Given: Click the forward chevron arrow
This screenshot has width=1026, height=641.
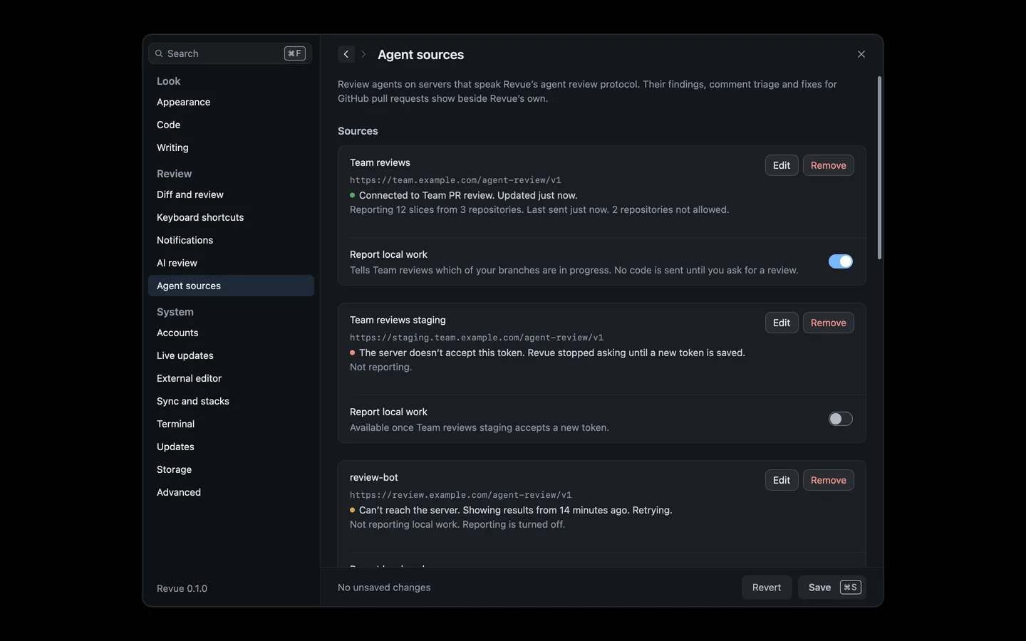Looking at the screenshot, I should [x=363, y=54].
